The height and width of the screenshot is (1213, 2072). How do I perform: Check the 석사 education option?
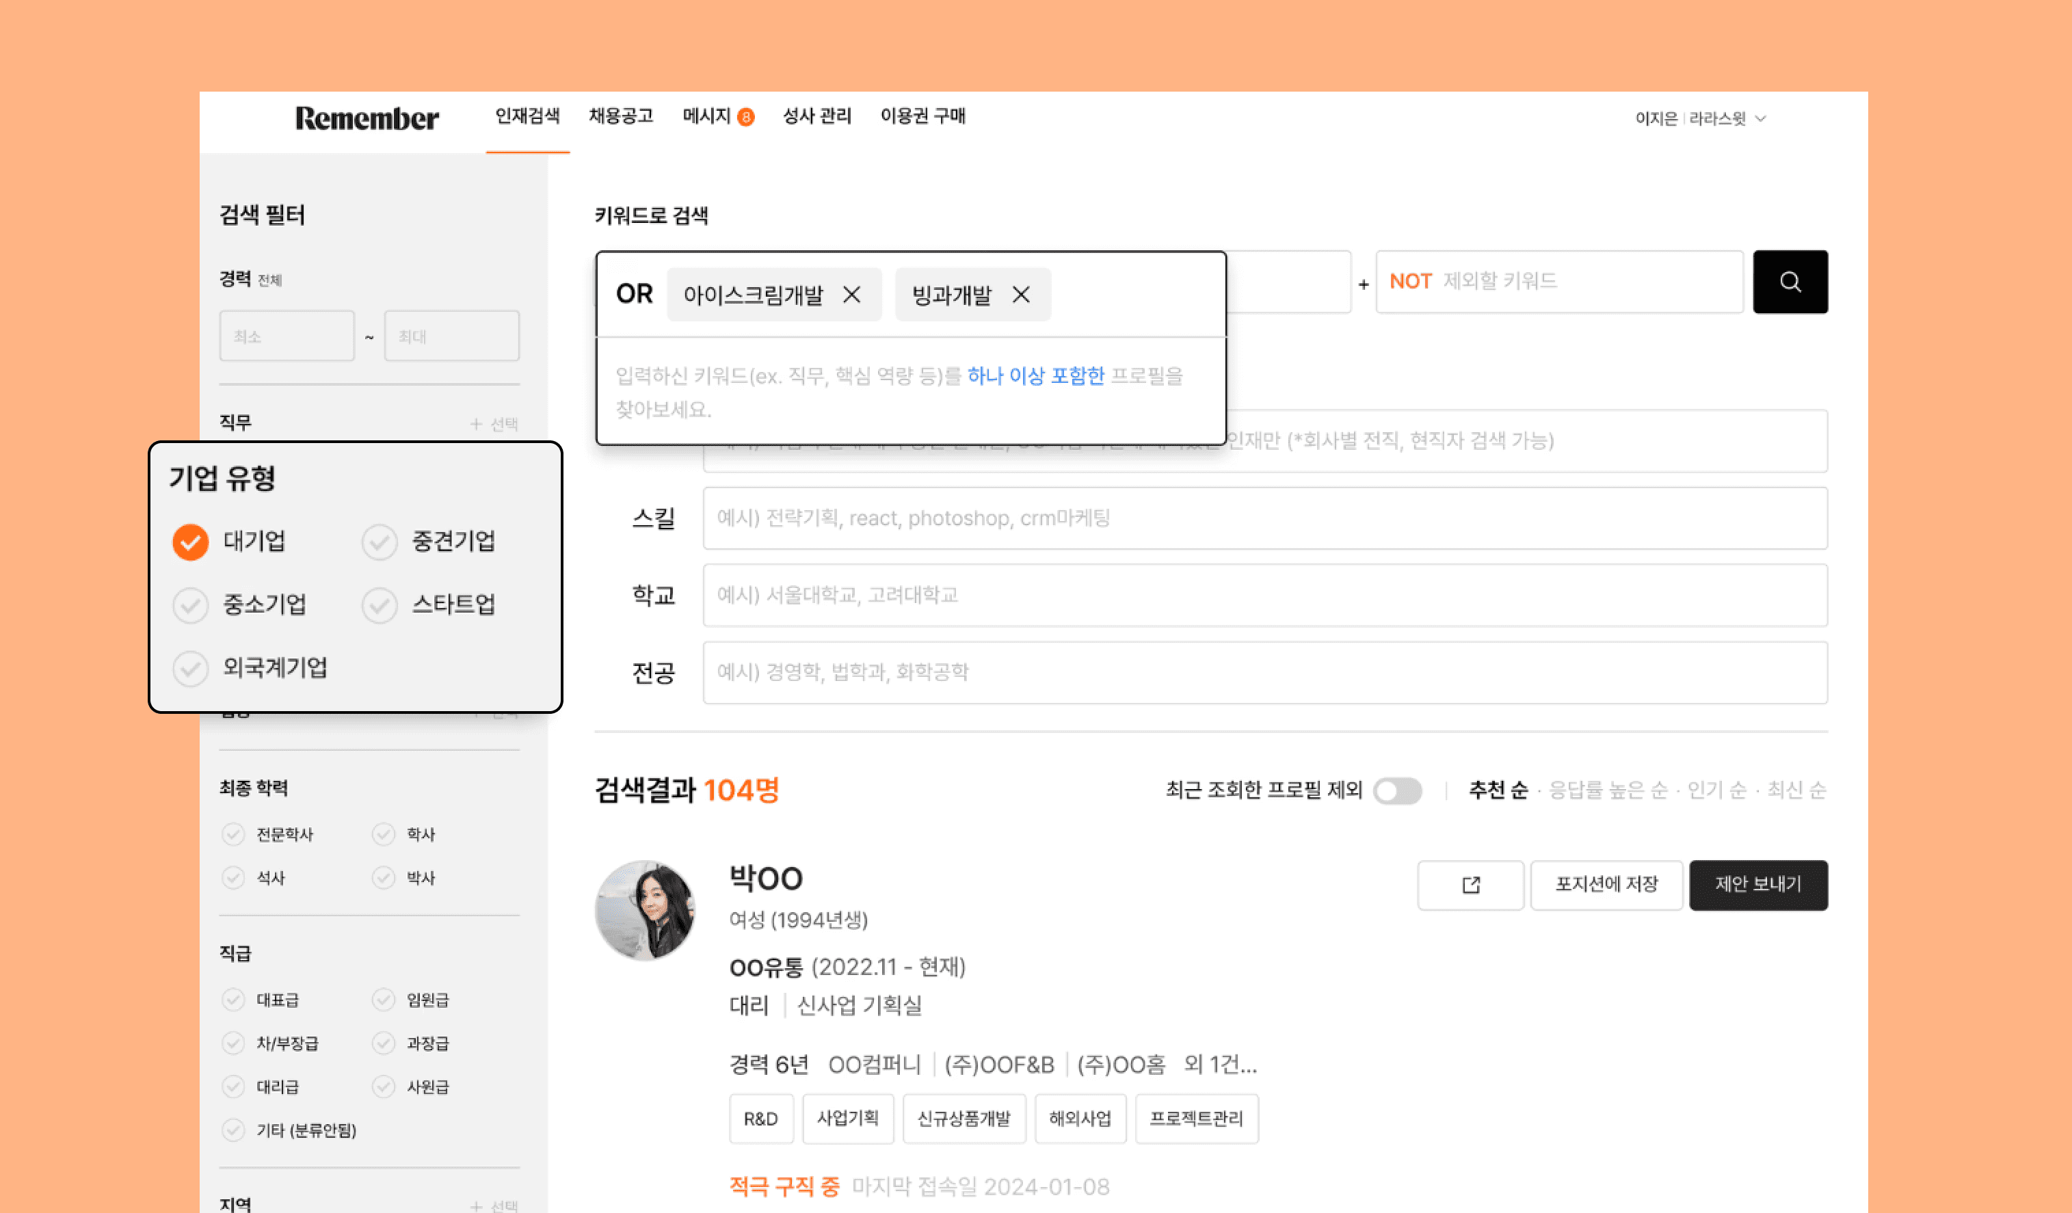233,877
